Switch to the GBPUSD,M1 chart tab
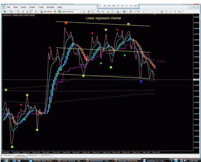The height and width of the screenshot is (162, 201). (33, 155)
